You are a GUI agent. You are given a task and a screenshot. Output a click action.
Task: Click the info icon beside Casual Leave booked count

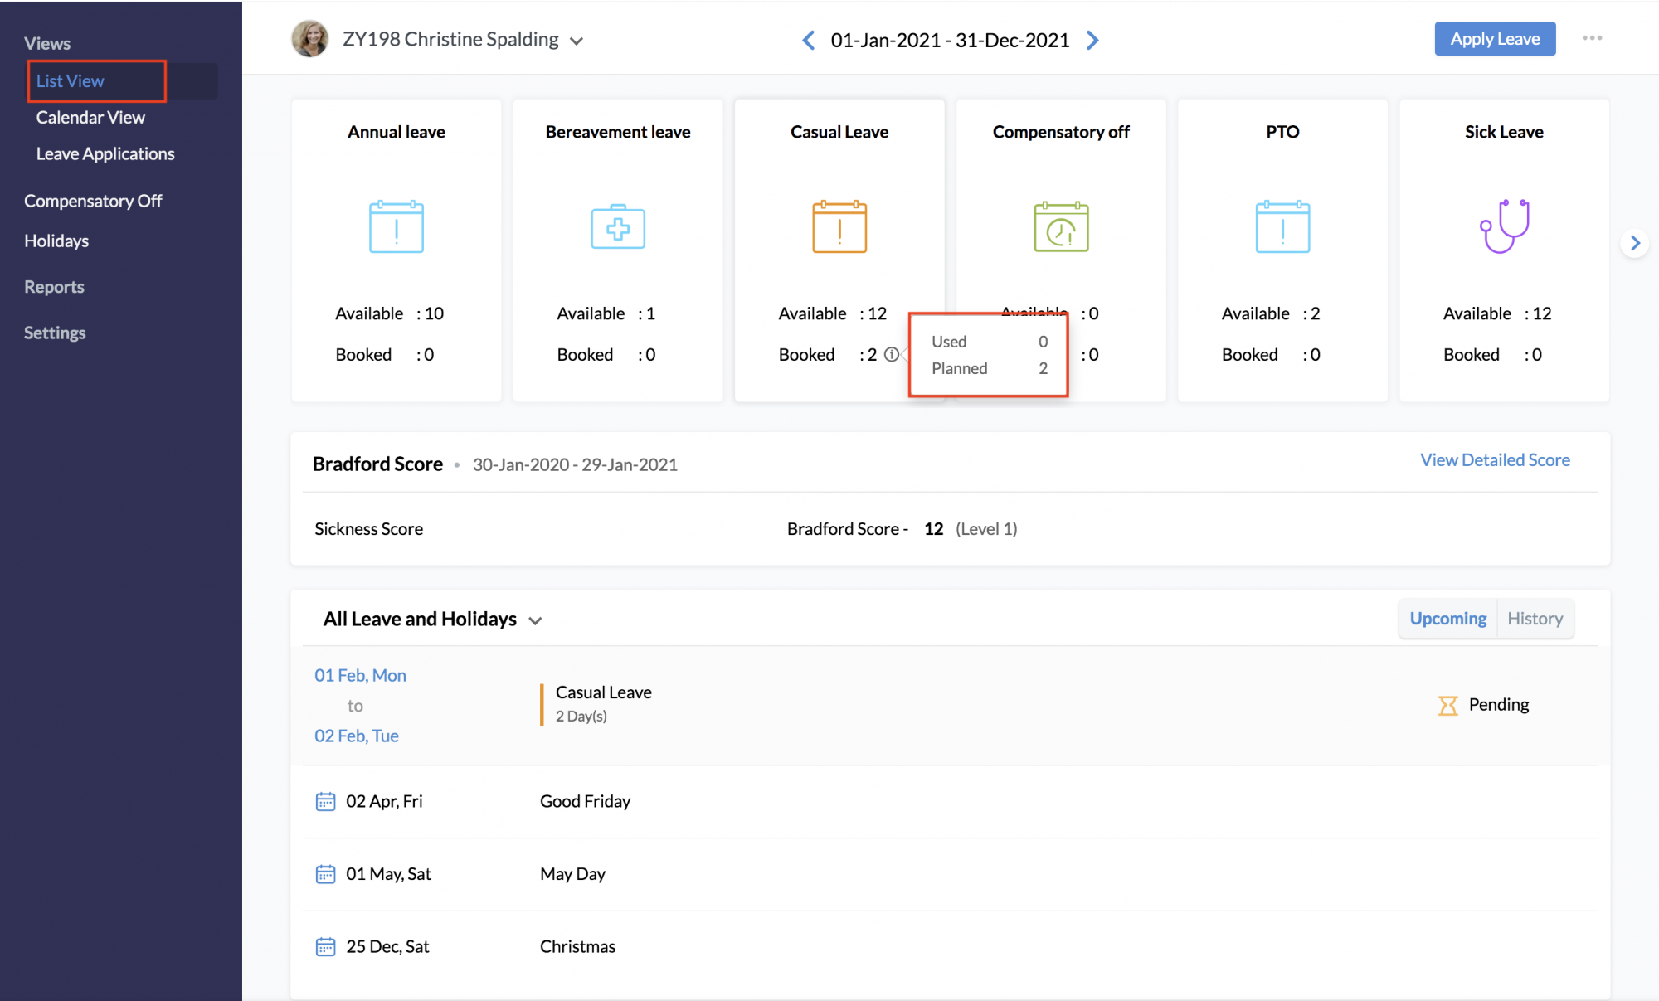(x=892, y=354)
